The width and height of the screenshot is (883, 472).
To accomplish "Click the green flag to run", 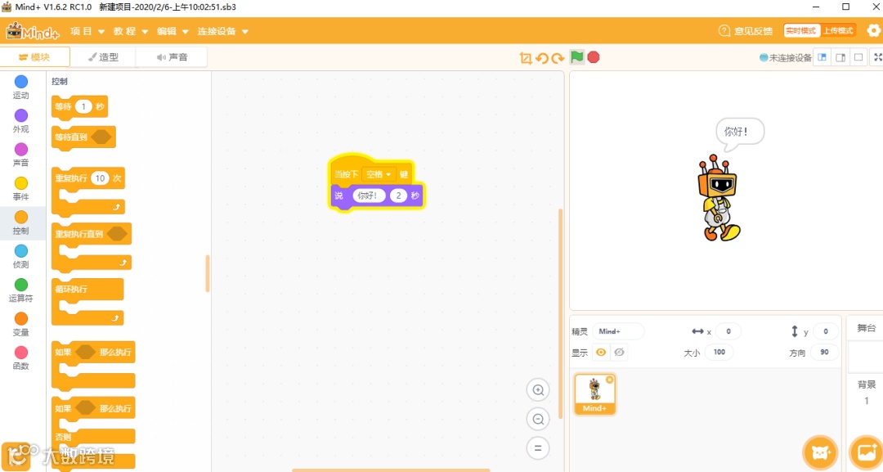I will click(576, 57).
